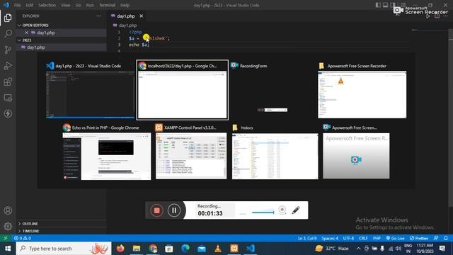Open the Selection menu
Image resolution: width=453 pixels, height=255 pixels.
(47, 5)
